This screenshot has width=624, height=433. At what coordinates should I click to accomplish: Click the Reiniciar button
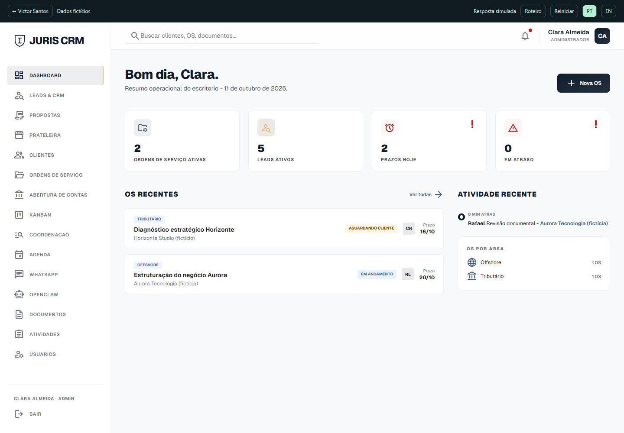pos(564,11)
